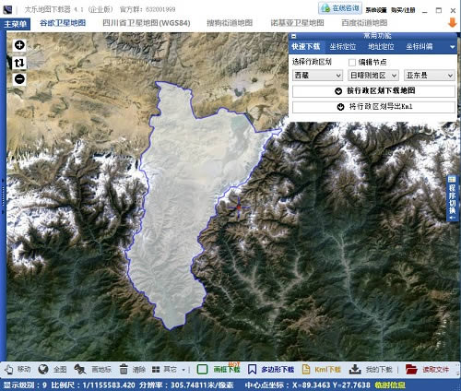Screen dimensions: 461x391
Task: Toggle the 编辑节点 checkbox
Action: click(x=352, y=63)
